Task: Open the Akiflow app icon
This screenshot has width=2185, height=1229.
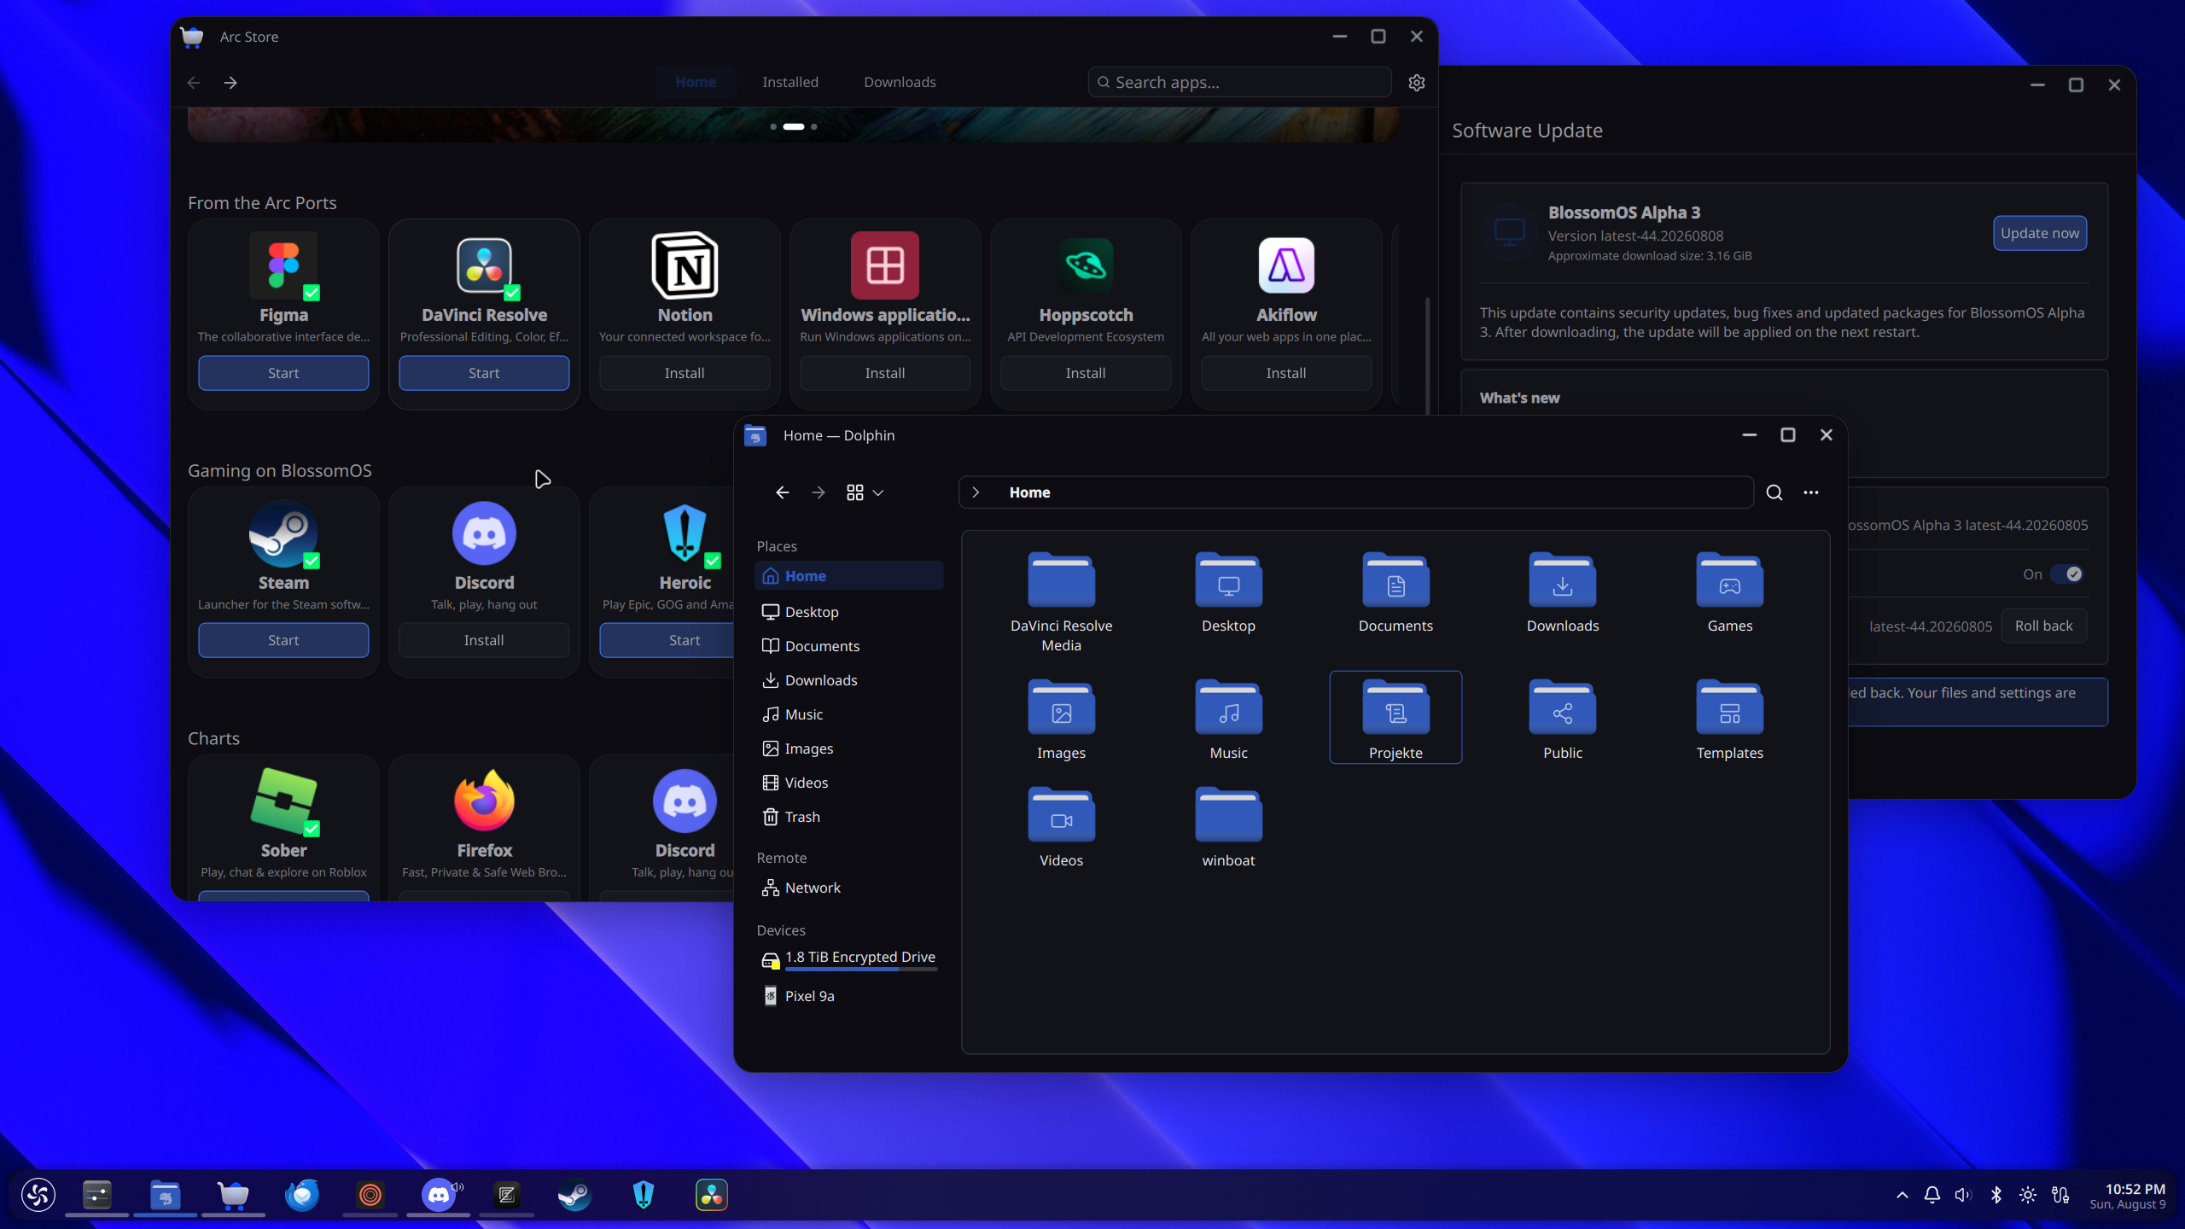Action: 1286,265
